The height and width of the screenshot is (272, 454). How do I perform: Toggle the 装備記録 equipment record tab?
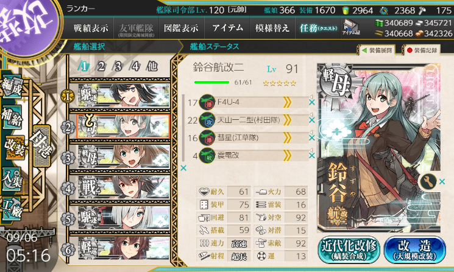coord(422,51)
